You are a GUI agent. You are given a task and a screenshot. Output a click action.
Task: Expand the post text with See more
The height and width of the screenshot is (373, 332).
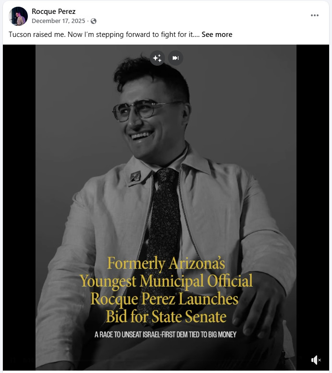pos(217,35)
